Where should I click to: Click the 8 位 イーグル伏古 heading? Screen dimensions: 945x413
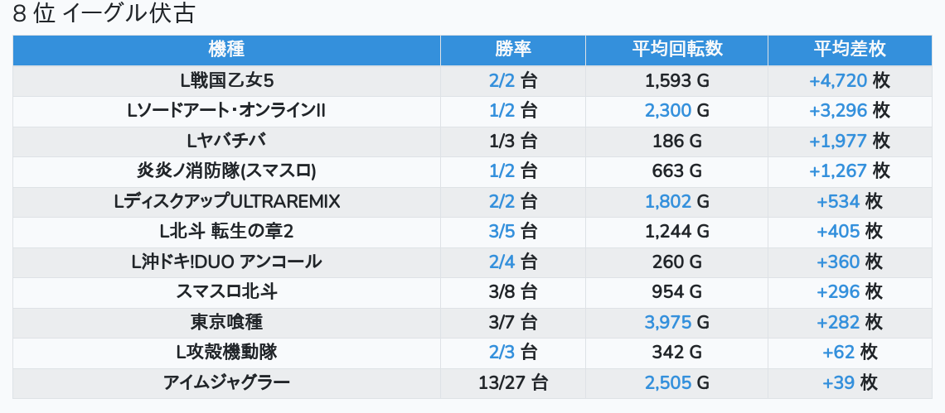coord(104,14)
